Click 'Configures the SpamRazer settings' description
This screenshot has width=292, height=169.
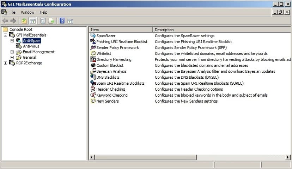(x=184, y=35)
